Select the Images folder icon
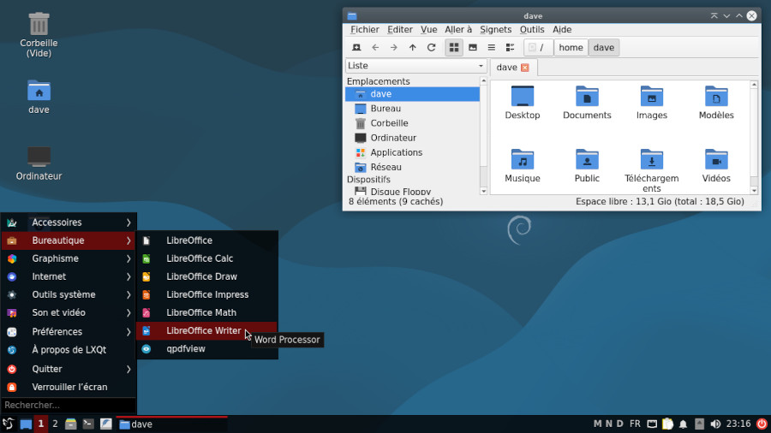Screen dimensions: 771x433 (652, 102)
